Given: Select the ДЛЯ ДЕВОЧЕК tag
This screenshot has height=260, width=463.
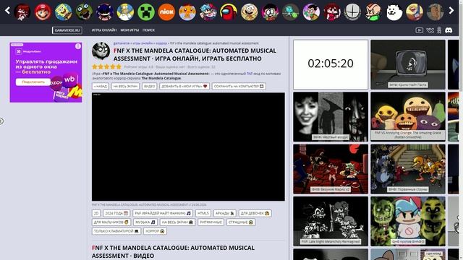Looking at the screenshot, I should [255, 213].
